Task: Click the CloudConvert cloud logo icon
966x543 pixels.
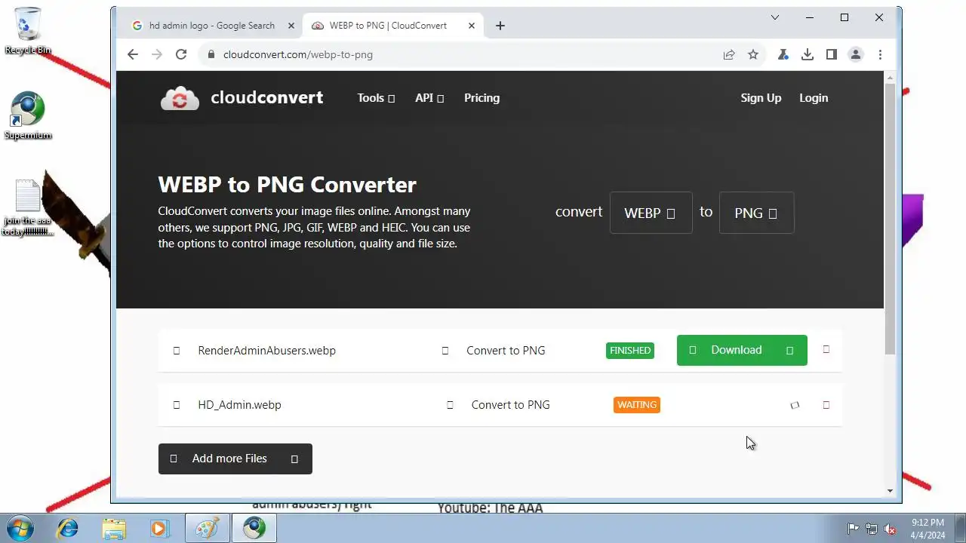Action: point(180,98)
